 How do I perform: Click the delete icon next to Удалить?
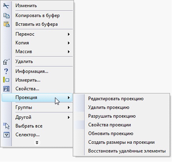pos(6,62)
